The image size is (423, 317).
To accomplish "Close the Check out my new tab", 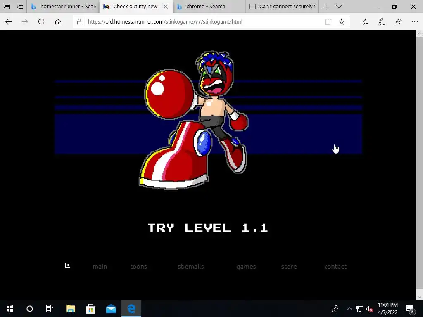I will point(166,7).
